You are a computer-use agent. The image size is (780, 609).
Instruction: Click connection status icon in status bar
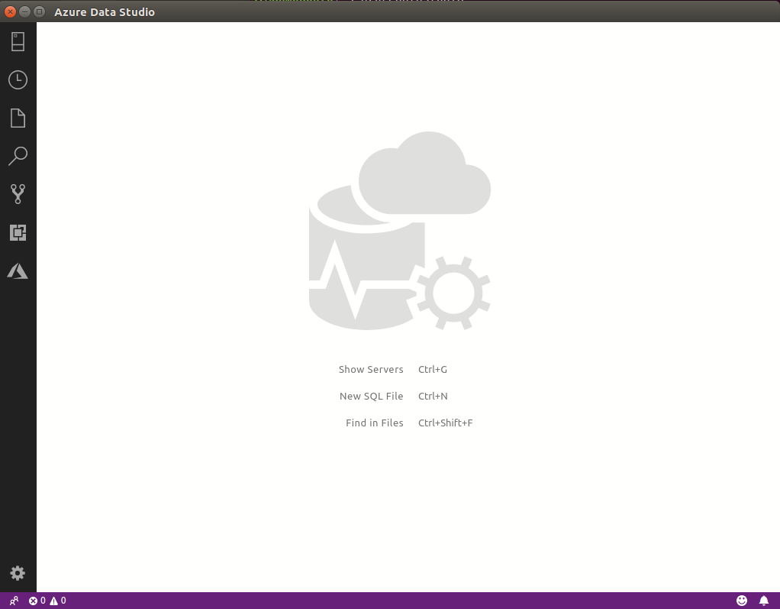coord(14,601)
